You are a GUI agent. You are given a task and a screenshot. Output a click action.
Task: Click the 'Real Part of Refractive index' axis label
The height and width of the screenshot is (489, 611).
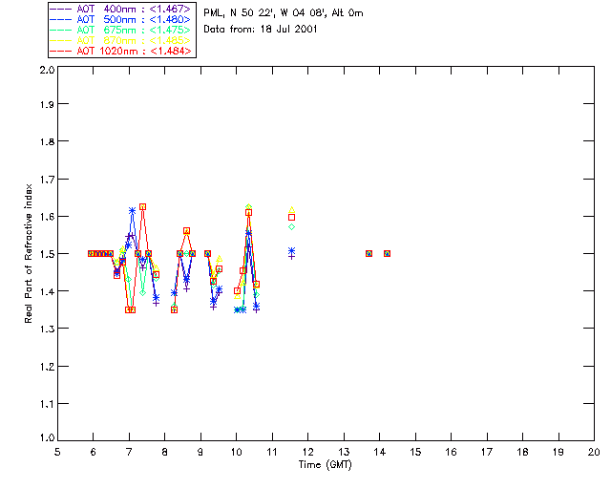(x=29, y=253)
